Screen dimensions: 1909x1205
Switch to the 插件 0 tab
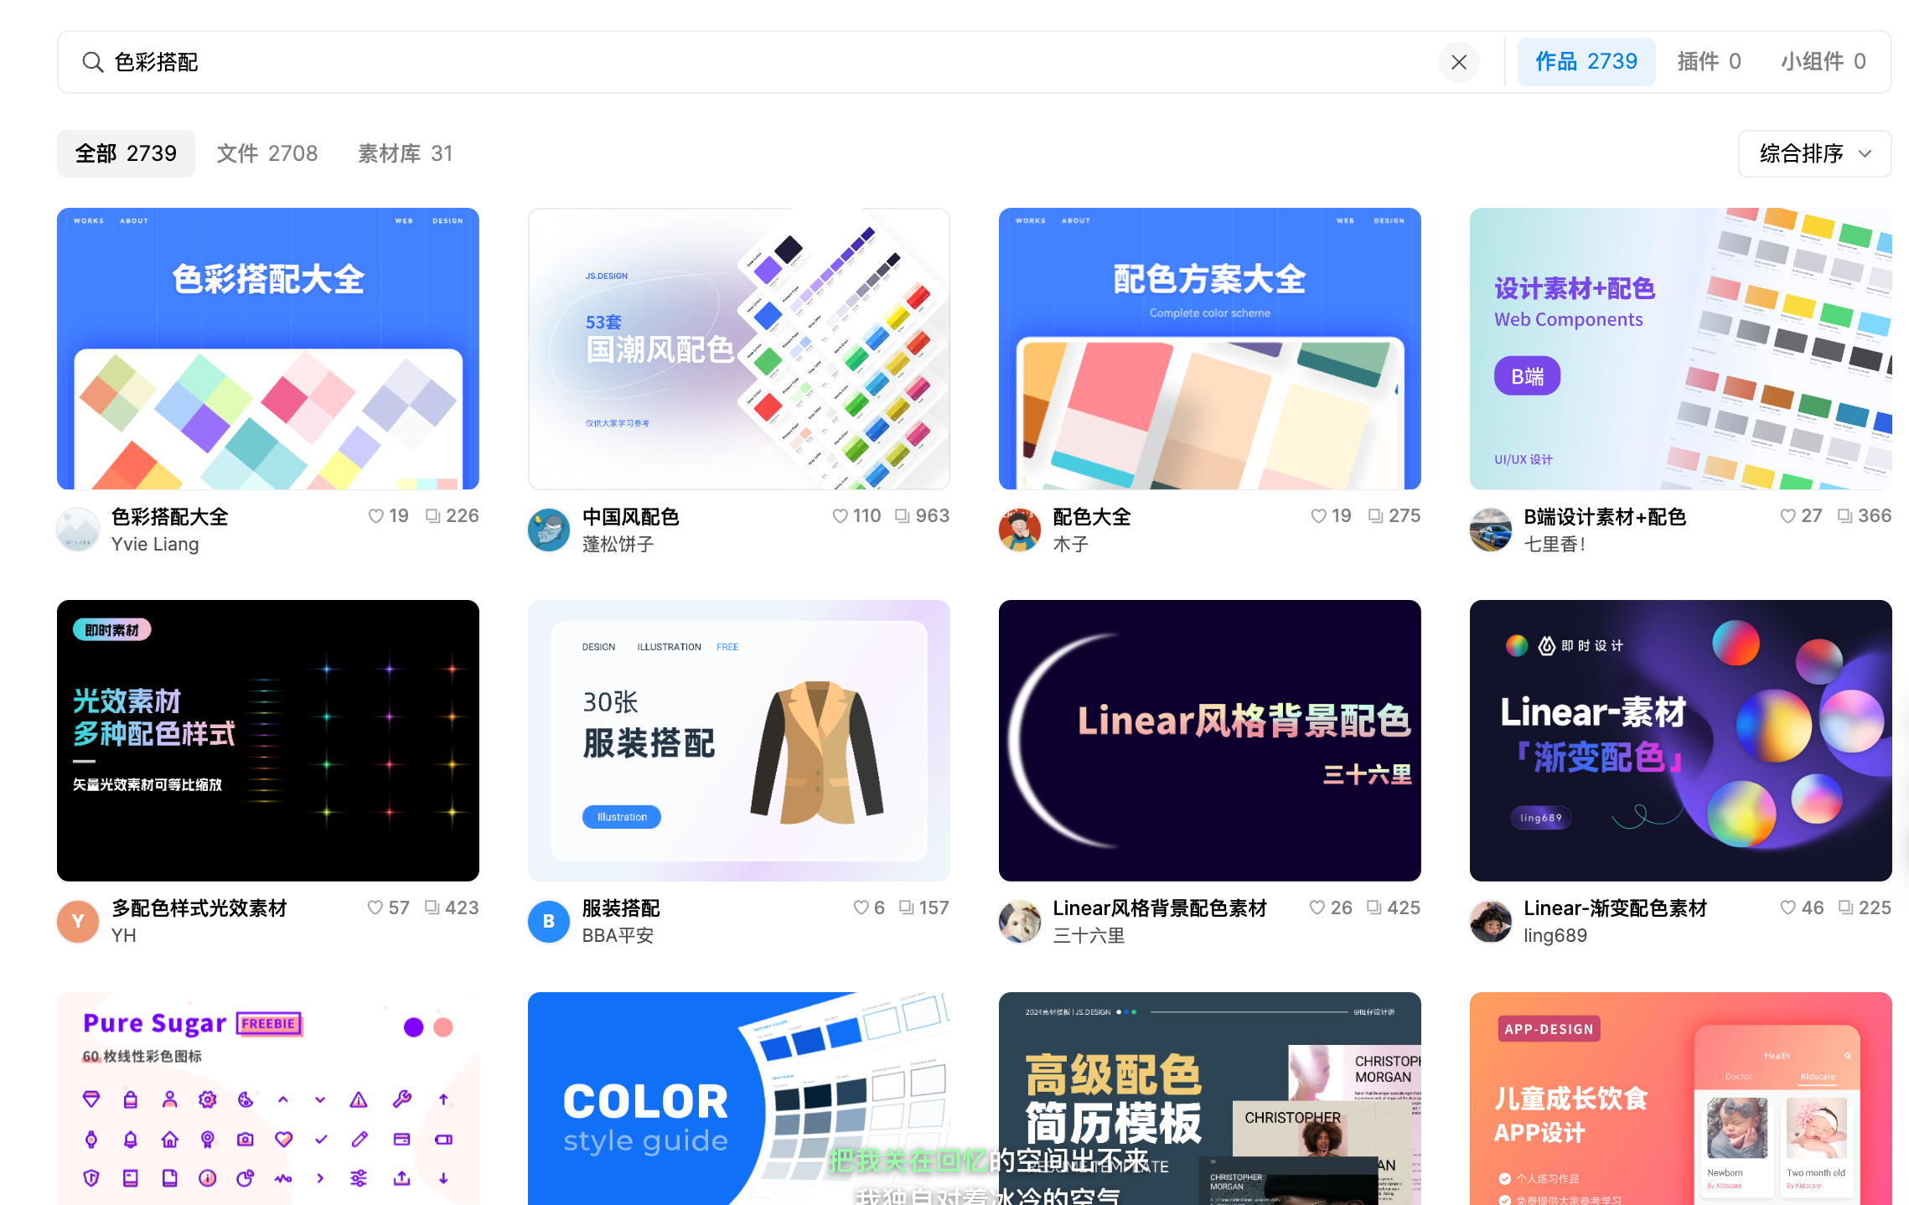[1709, 62]
